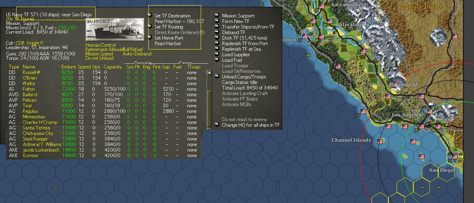Click arrow icon for Replenish TF at Sea
The height and width of the screenshot is (203, 474).
pos(217,48)
